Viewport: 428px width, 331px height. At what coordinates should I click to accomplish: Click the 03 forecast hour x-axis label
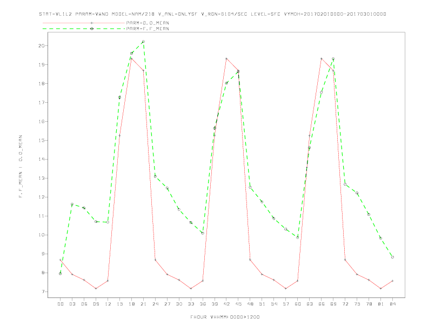tap(72, 304)
